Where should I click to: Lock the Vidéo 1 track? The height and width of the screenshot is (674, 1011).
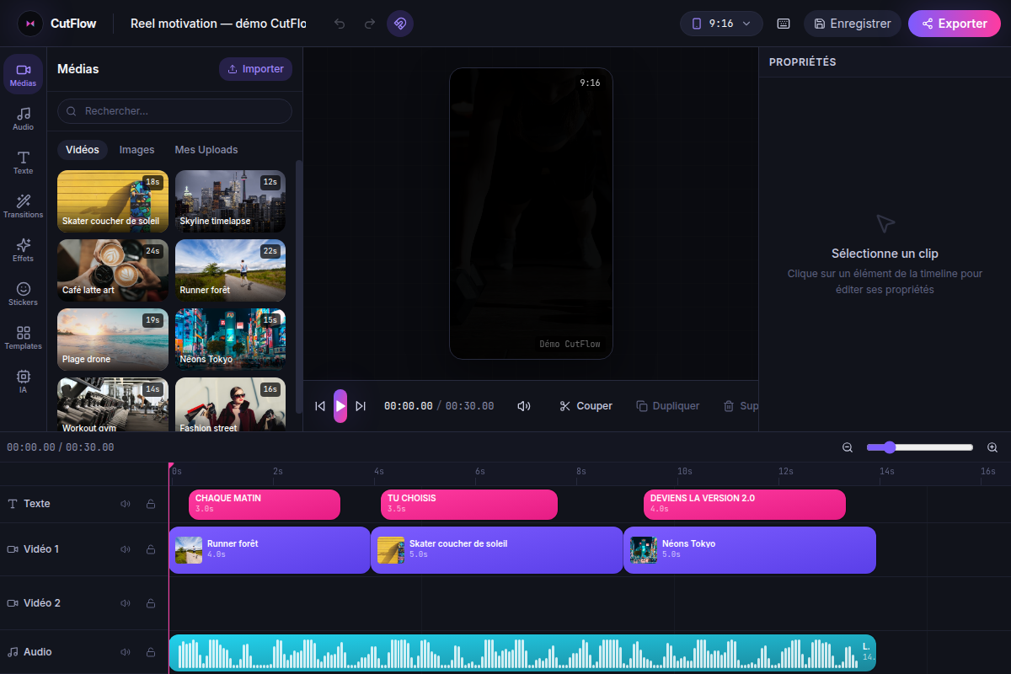[151, 549]
